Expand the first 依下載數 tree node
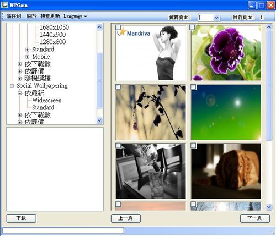 [x=20, y=64]
